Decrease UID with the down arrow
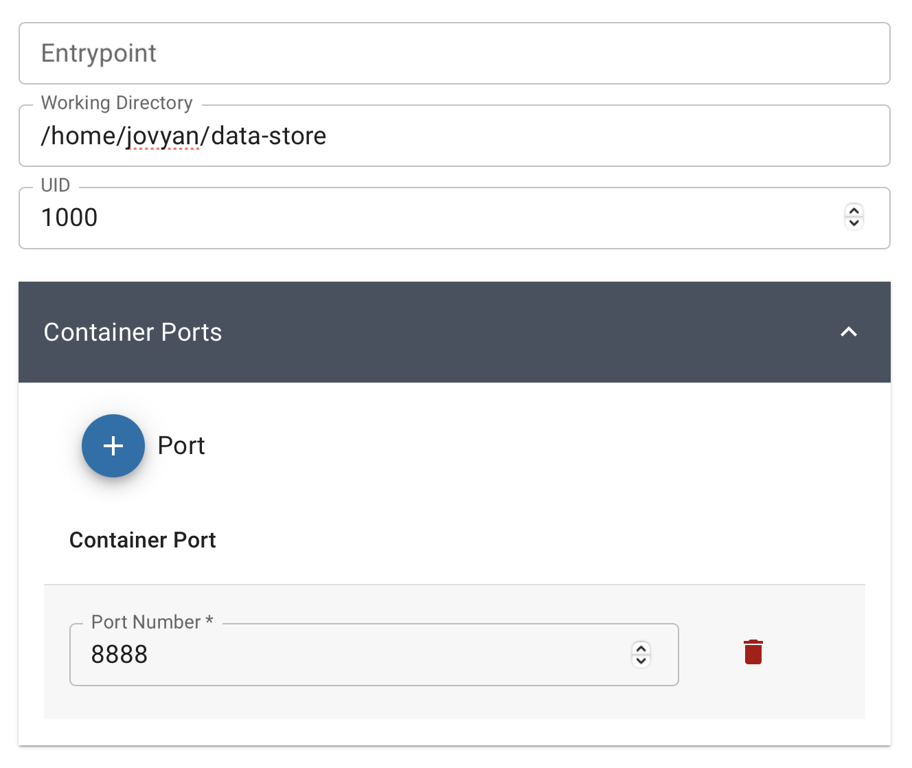Viewport: 912px width, 768px height. [x=854, y=223]
